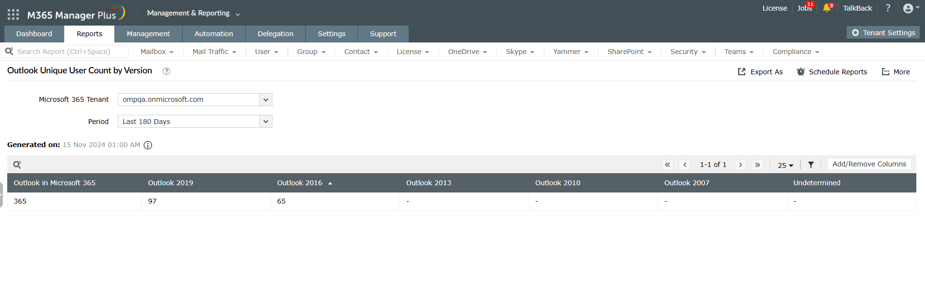Screen dimensions: 925x288
Task: Change rows per page from 25
Action: [x=785, y=165]
